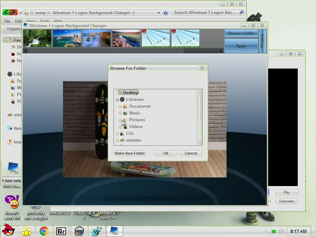Click the volume speaker tray icon

click(281, 231)
